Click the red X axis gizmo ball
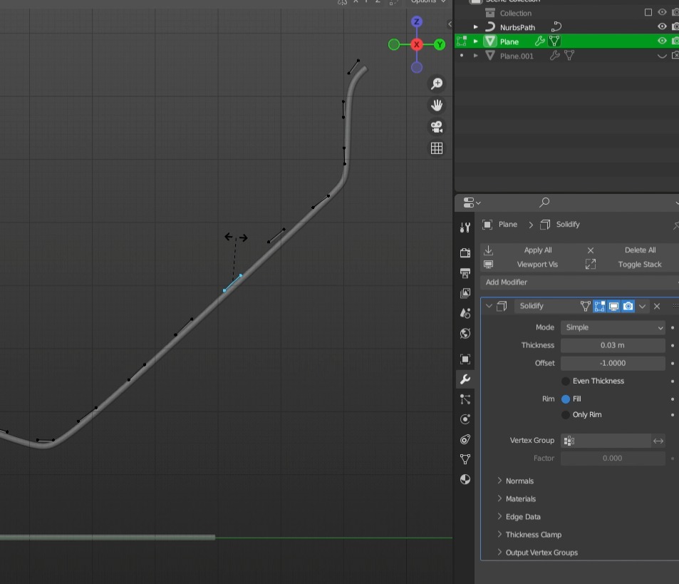This screenshot has width=679, height=584. pos(417,44)
